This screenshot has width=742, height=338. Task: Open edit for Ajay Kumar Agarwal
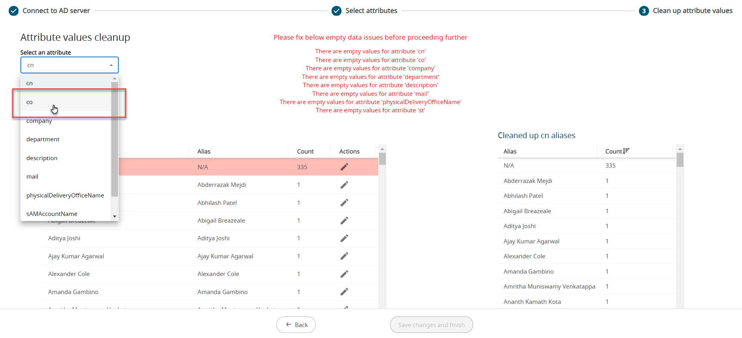344,256
